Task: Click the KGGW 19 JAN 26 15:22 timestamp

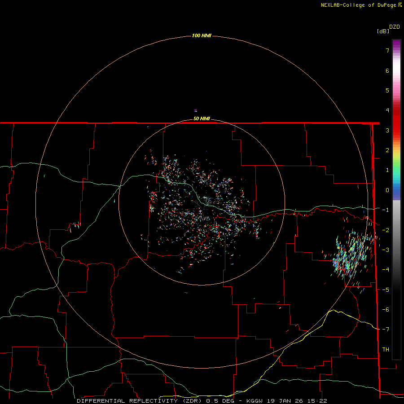Action: 287,401
